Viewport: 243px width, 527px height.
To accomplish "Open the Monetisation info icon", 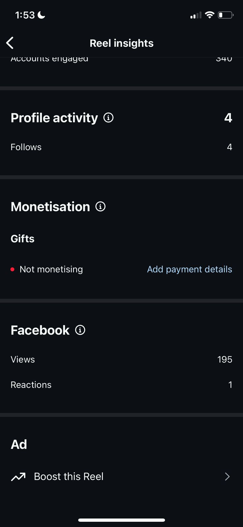I will coord(100,207).
